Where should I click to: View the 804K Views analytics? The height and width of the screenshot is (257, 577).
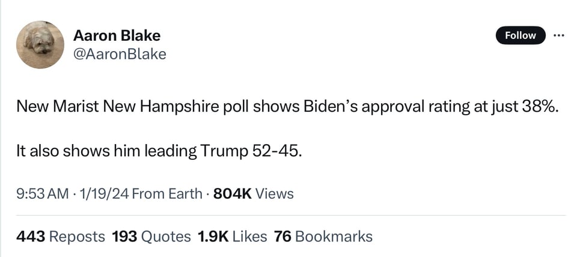tap(254, 193)
